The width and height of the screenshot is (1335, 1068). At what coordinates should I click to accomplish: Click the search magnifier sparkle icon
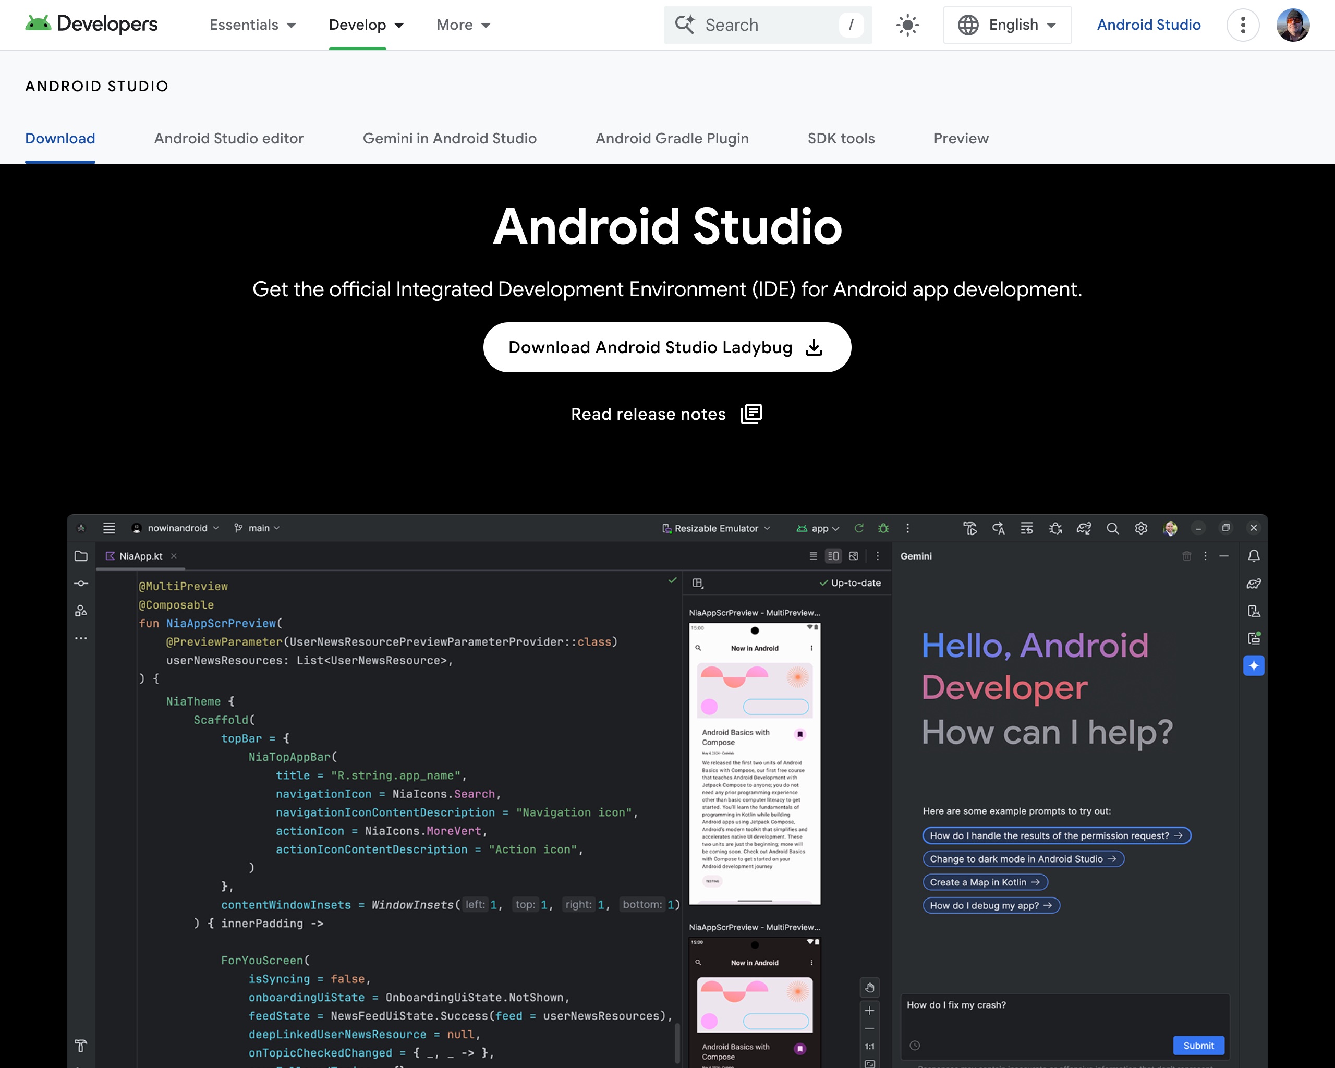pos(684,25)
